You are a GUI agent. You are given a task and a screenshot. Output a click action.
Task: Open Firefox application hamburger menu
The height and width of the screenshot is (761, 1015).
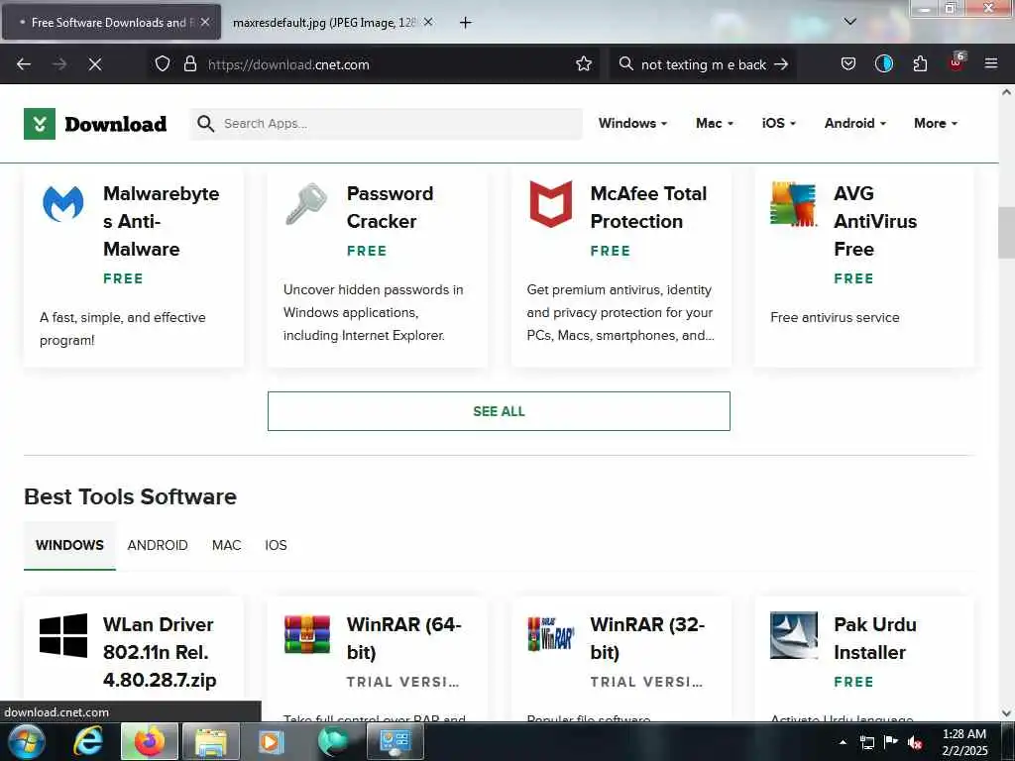(990, 64)
